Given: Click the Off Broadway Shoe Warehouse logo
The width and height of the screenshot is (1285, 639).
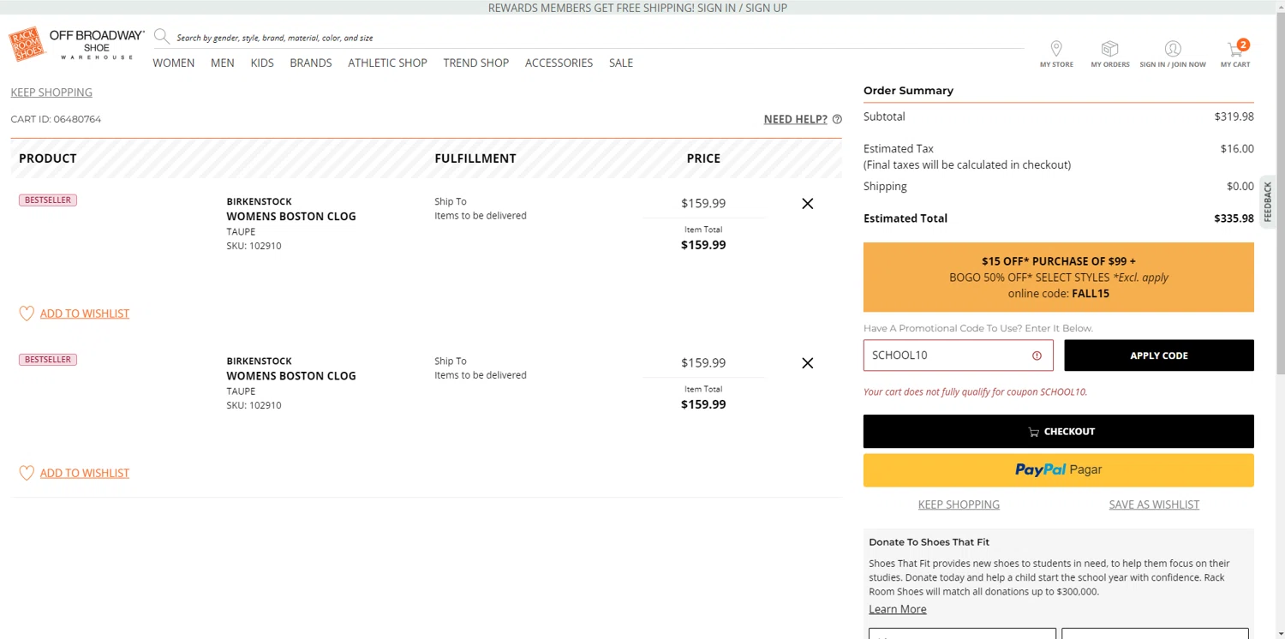Looking at the screenshot, I should (97, 44).
